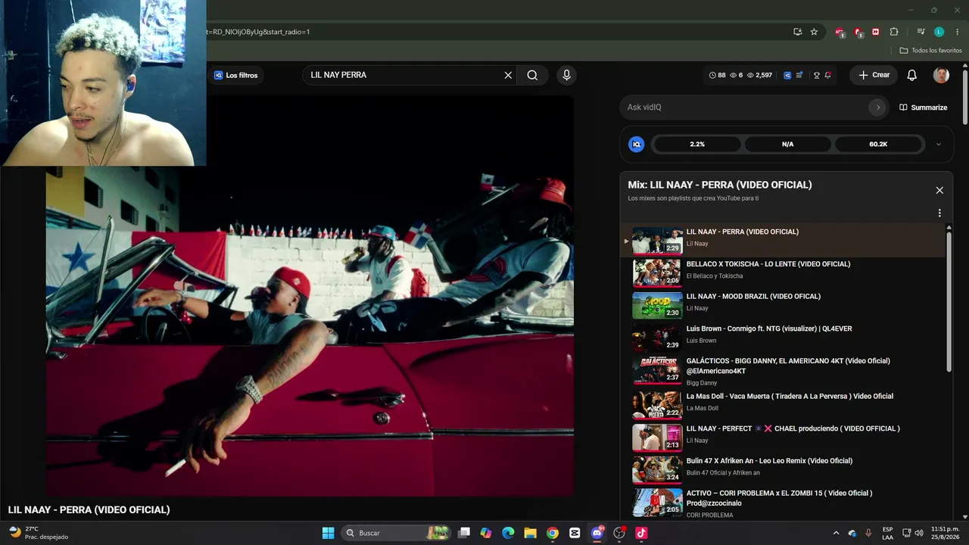
Task: Click the Crear button
Action: (x=874, y=75)
